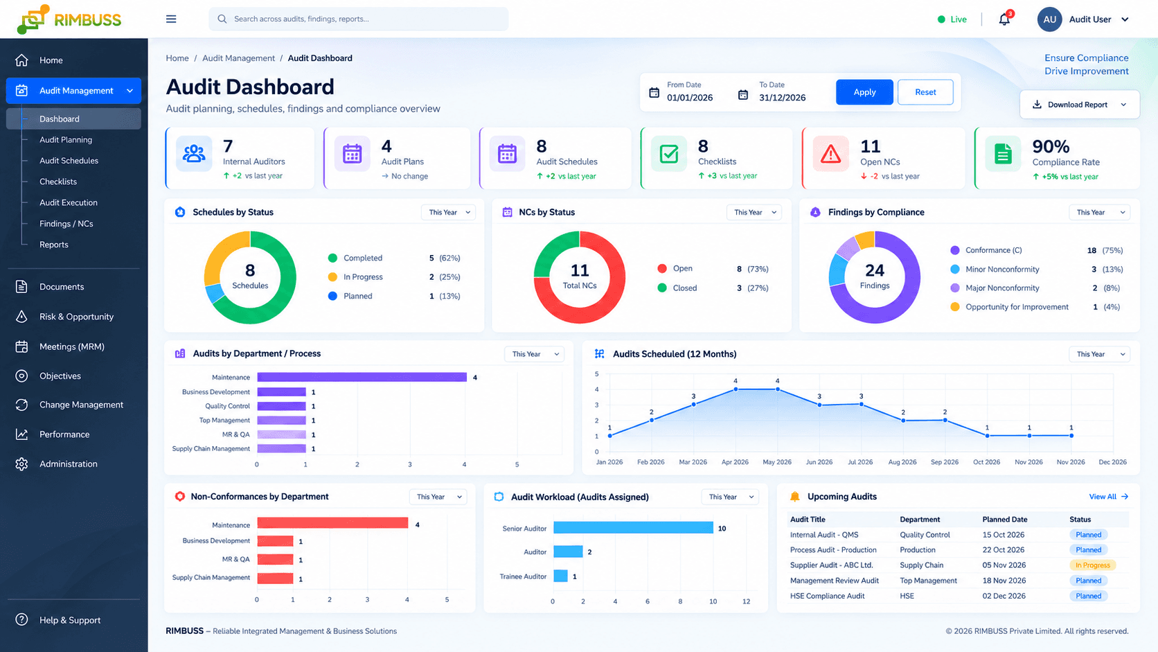Image resolution: width=1158 pixels, height=652 pixels.
Task: Click the To Date field 31/12/2026
Action: pos(783,98)
